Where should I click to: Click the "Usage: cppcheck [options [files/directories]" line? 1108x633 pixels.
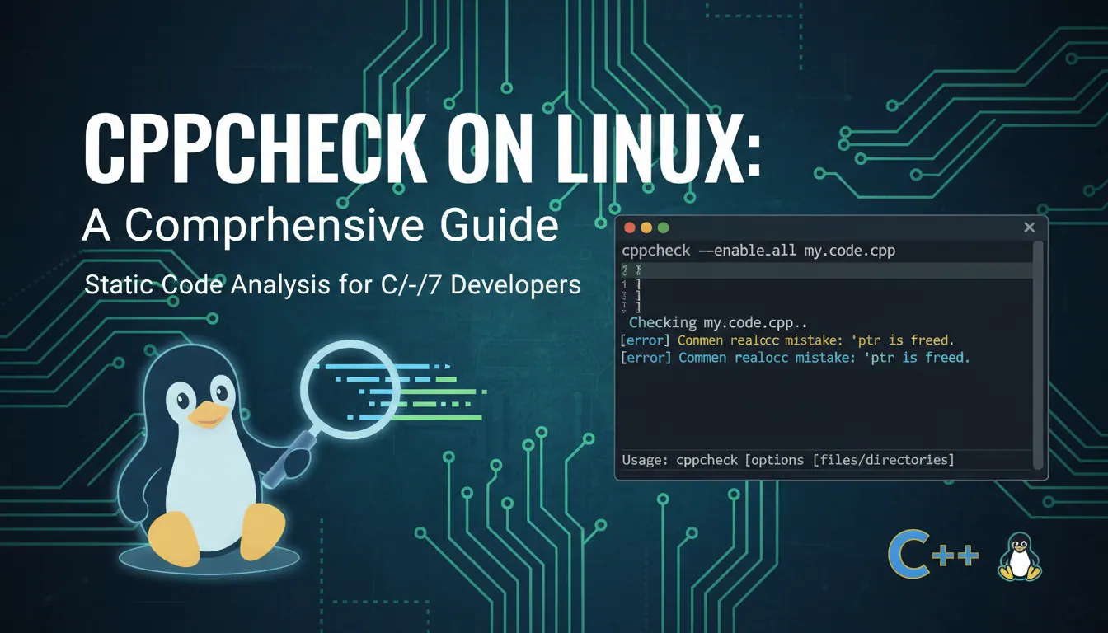[788, 459]
